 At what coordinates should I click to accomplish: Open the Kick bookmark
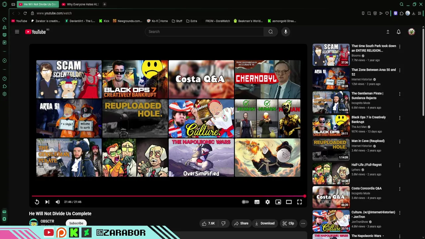(104, 21)
